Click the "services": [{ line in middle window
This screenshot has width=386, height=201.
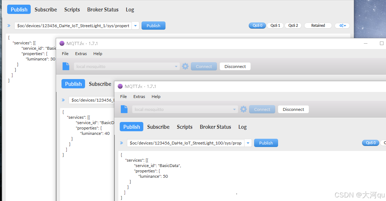pyautogui.click(x=78, y=117)
